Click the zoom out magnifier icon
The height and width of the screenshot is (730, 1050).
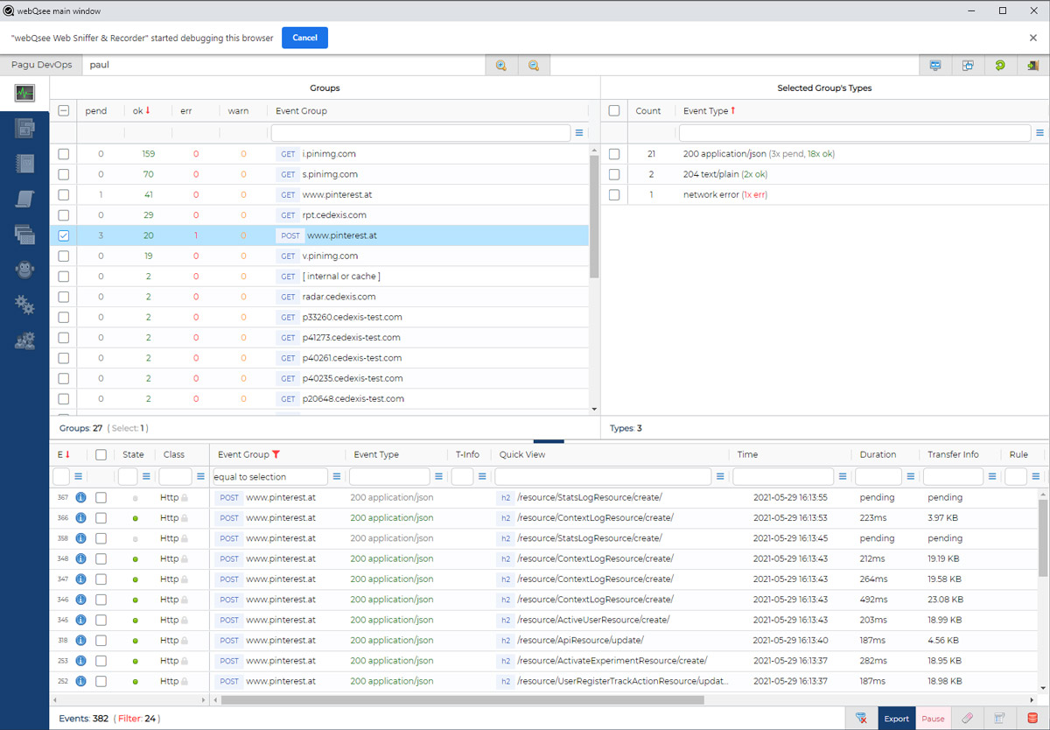pos(533,65)
